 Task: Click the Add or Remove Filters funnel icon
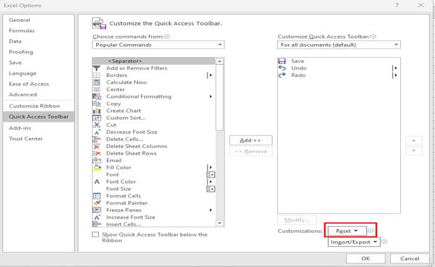pos(96,68)
